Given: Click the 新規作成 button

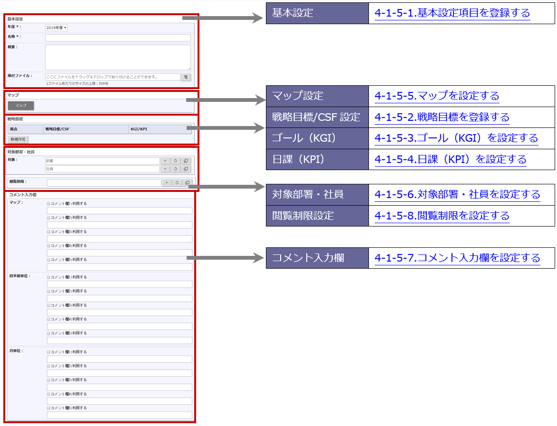Looking at the screenshot, I should 18,139.
